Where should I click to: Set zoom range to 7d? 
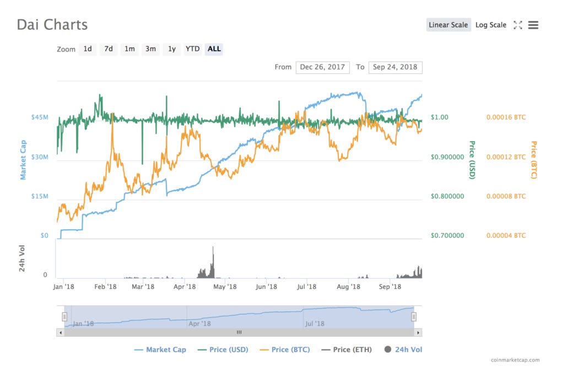[x=109, y=49]
